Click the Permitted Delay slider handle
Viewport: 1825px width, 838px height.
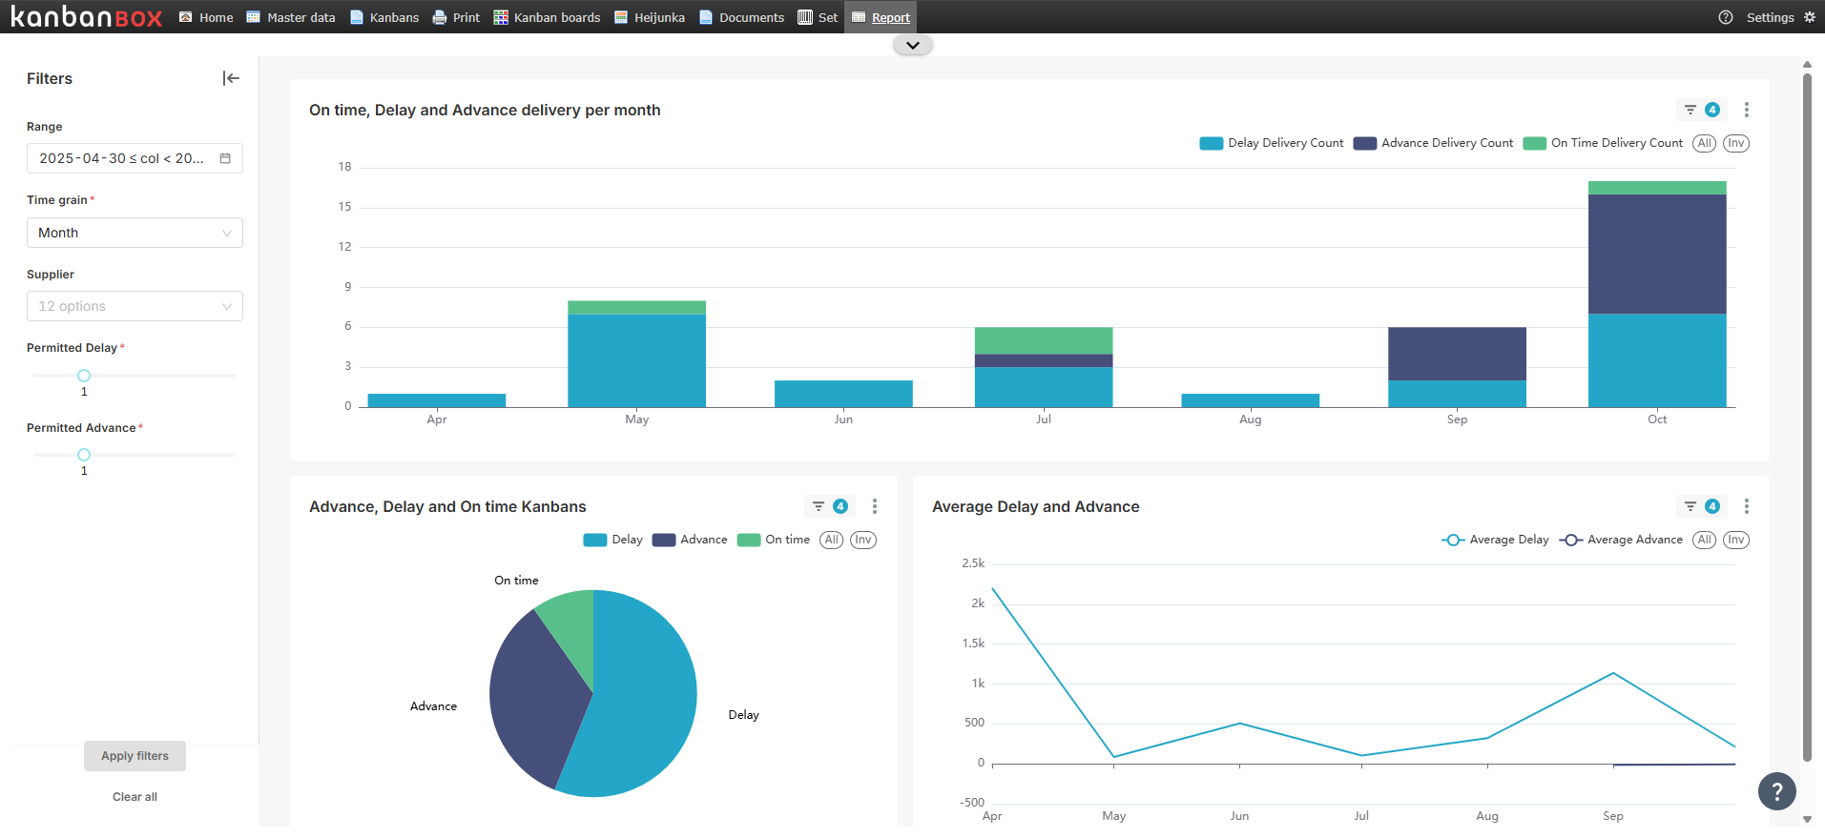click(84, 376)
